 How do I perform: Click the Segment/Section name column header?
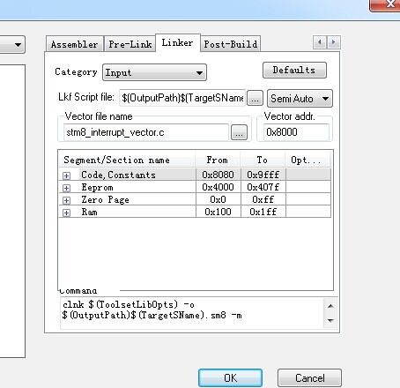click(x=127, y=160)
